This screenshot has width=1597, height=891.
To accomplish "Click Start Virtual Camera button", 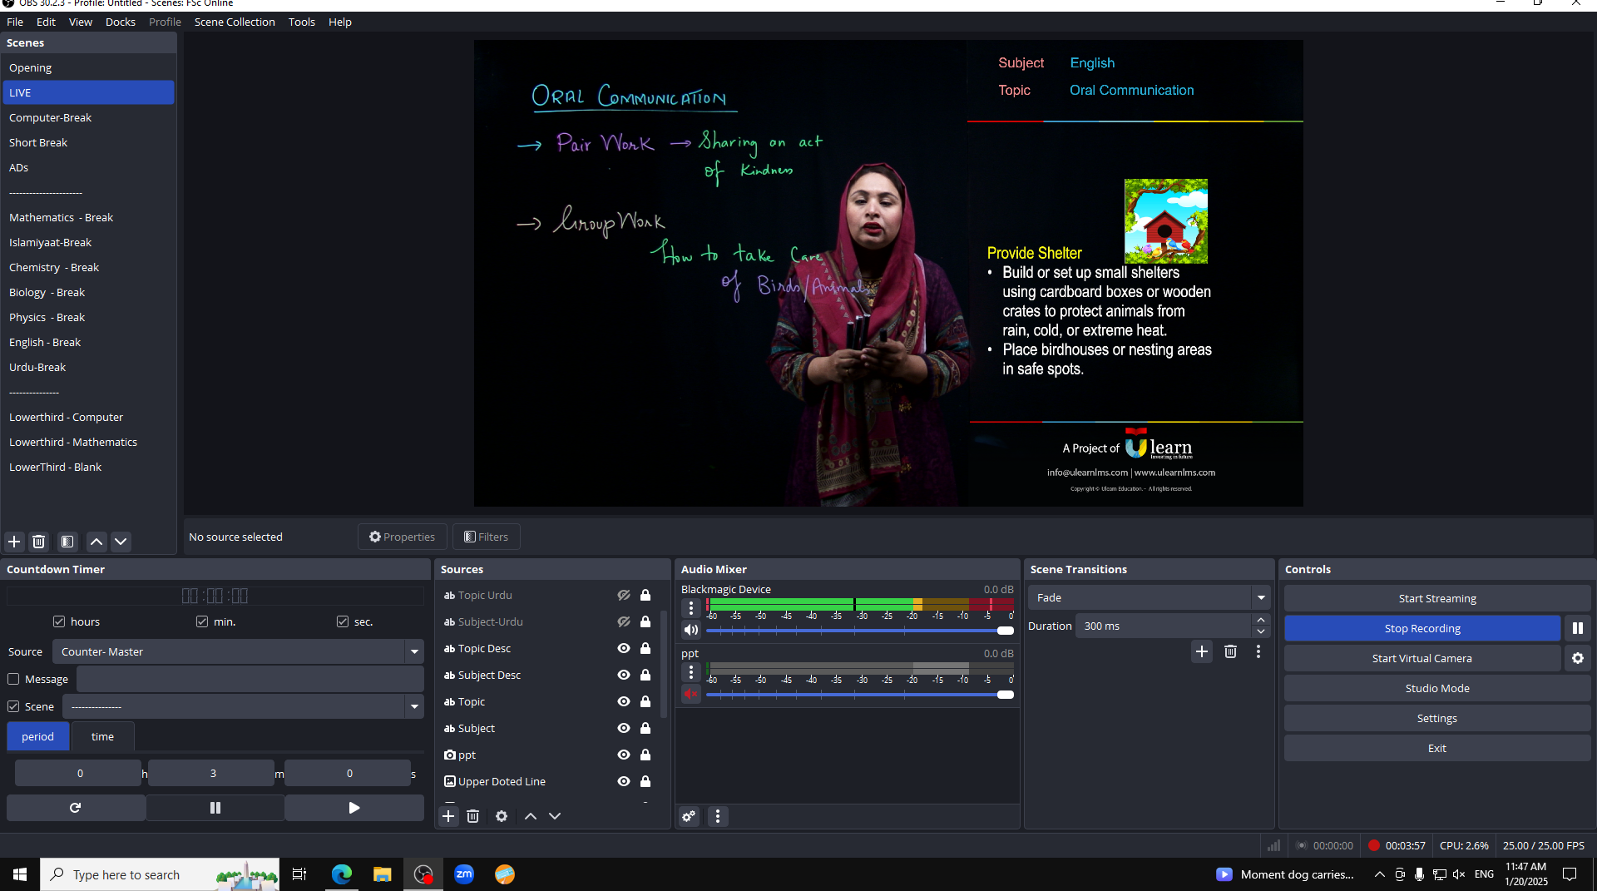I will point(1422,658).
